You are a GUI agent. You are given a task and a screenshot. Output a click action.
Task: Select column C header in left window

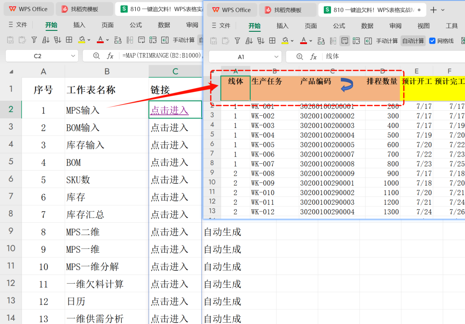tap(175, 71)
